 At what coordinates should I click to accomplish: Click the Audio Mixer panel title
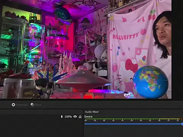tap(92, 112)
